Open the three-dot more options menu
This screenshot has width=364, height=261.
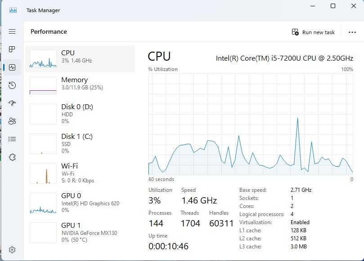[352, 32]
